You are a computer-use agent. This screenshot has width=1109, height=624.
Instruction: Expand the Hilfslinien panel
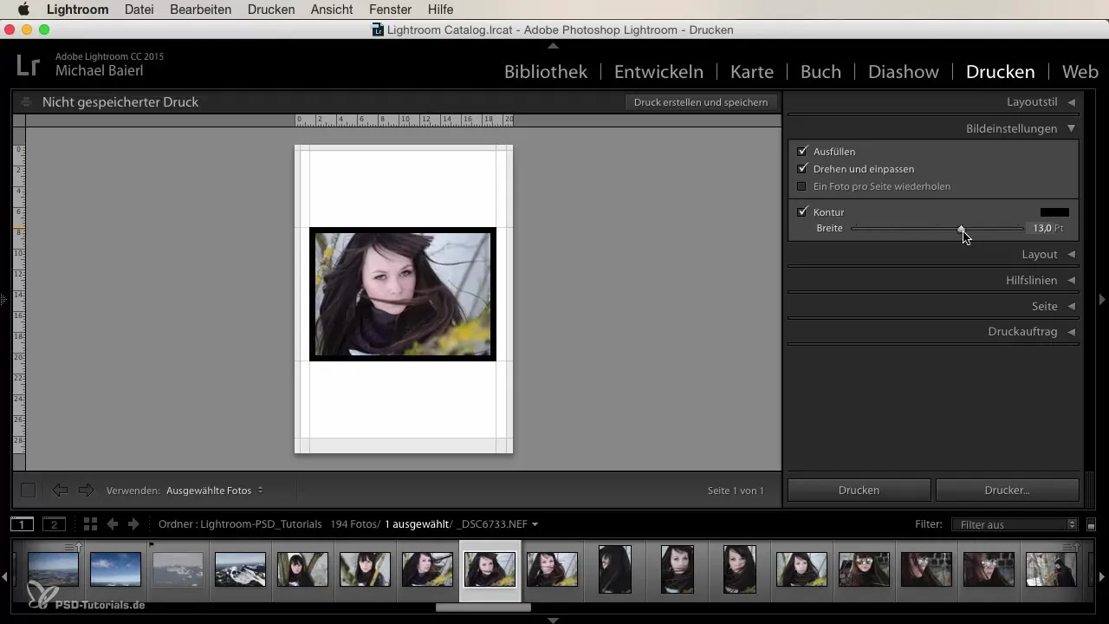pos(1072,280)
